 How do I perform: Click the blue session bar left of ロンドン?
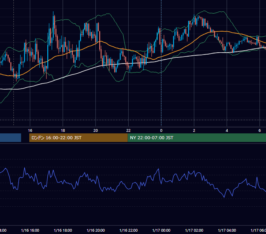[x=11, y=138]
